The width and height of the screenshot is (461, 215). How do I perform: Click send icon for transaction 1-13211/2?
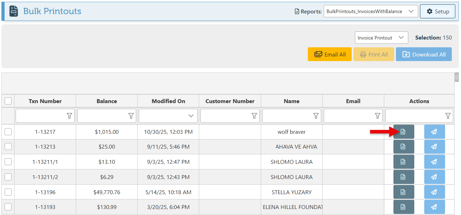pos(434,177)
